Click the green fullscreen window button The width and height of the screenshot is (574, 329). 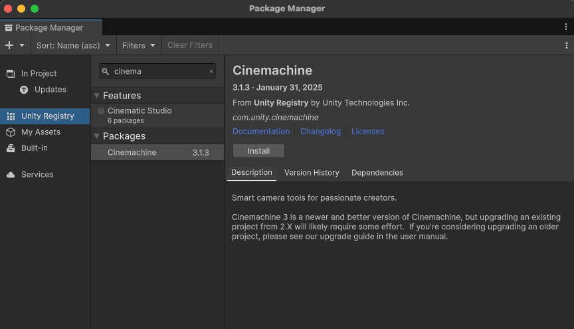(x=35, y=9)
